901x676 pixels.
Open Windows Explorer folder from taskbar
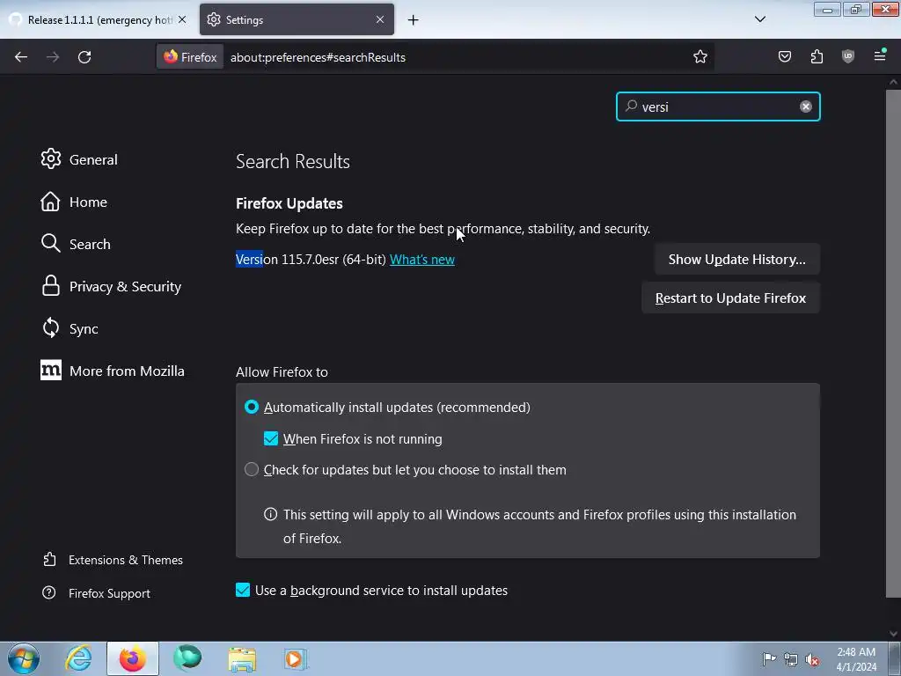(242, 658)
